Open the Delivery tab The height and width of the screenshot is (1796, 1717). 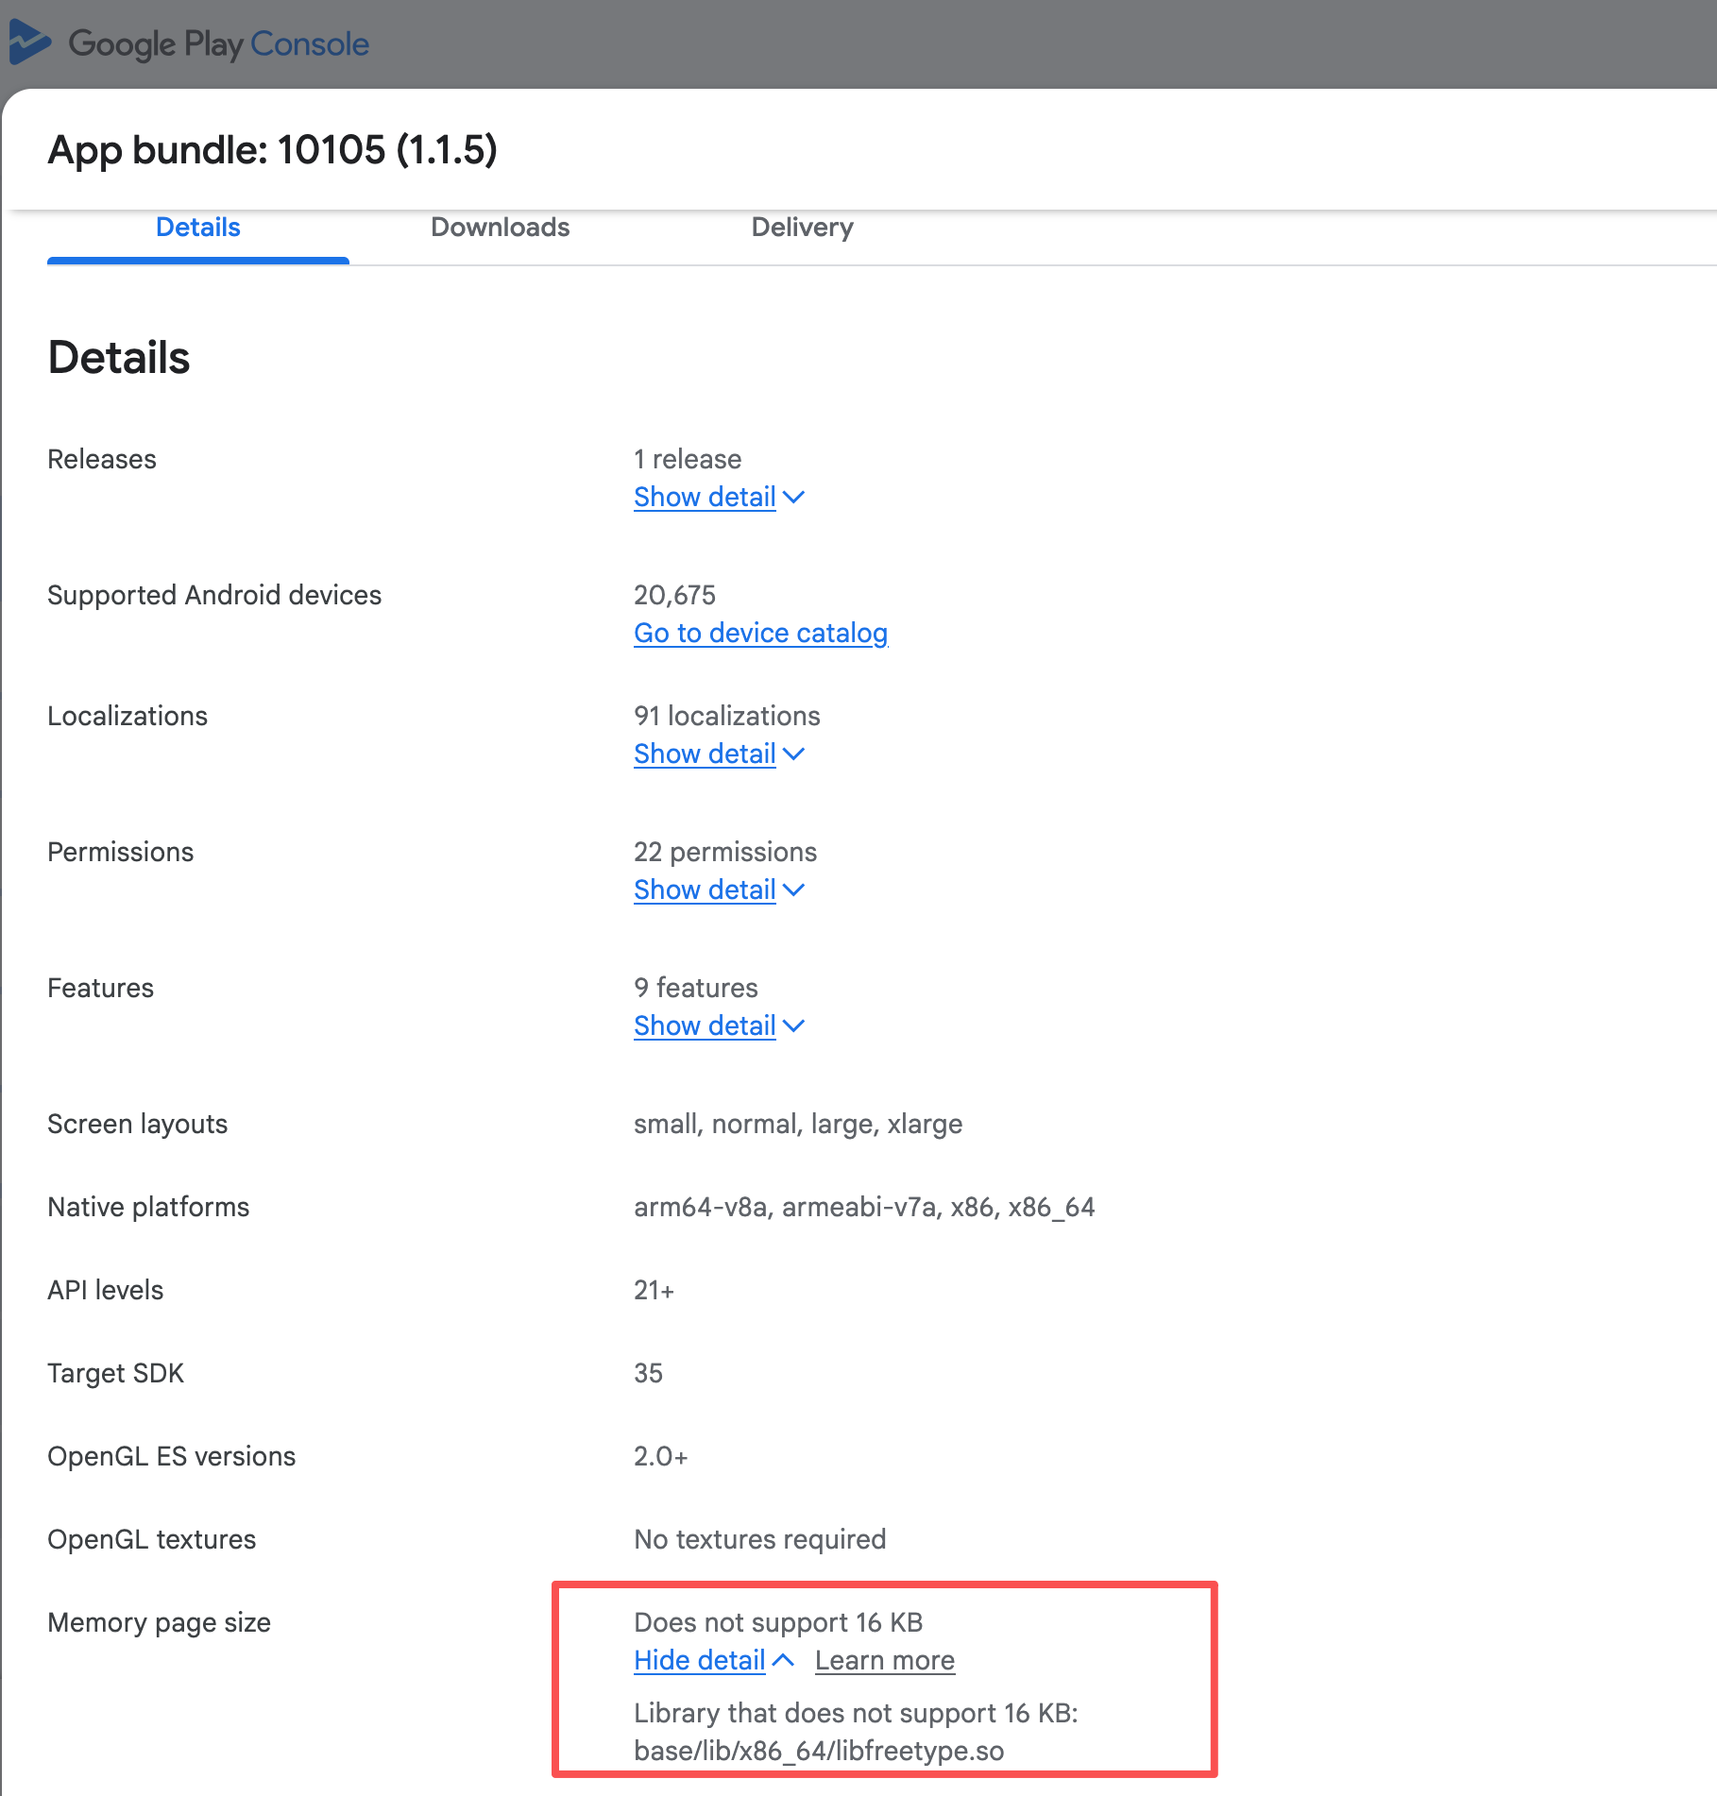[x=802, y=228]
